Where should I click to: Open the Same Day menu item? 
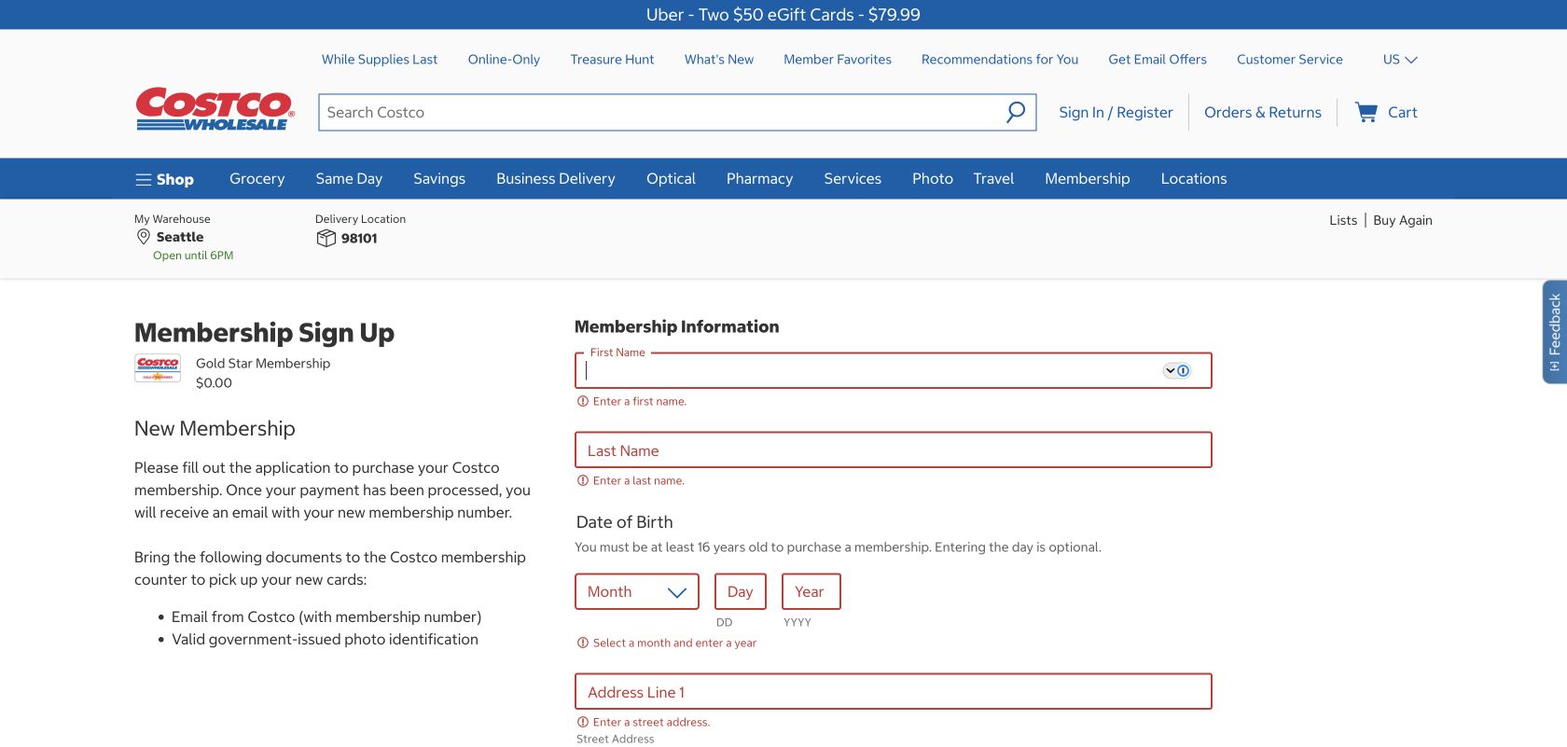[349, 179]
